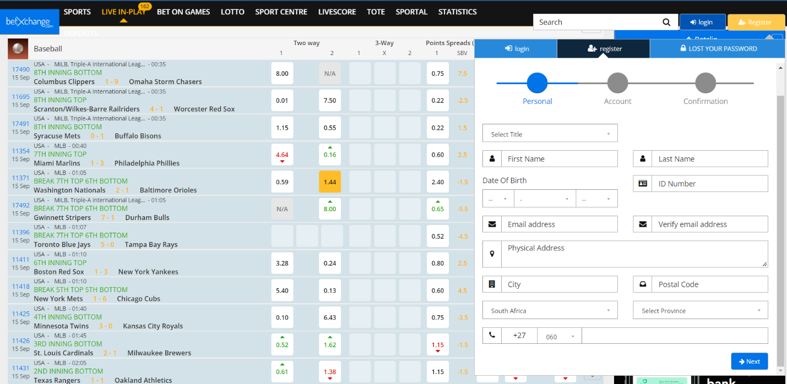Screen dimensions: 787x384
Task: Click into the First Name field
Action: click(x=558, y=159)
